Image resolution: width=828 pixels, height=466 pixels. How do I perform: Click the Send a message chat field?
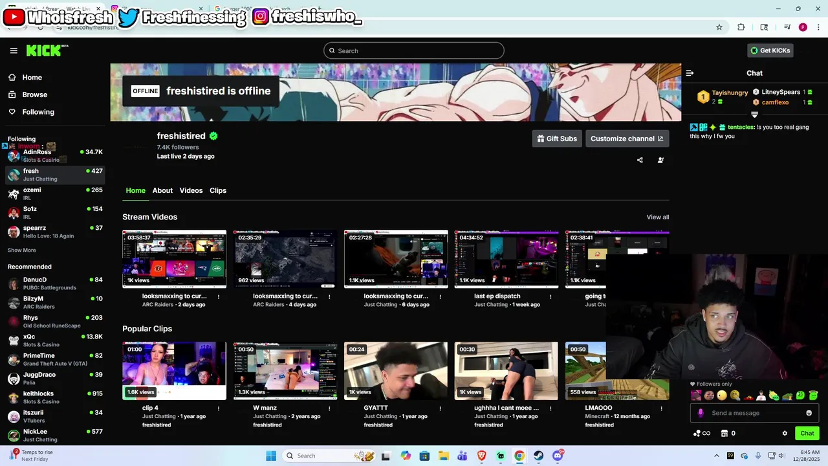tap(754, 413)
